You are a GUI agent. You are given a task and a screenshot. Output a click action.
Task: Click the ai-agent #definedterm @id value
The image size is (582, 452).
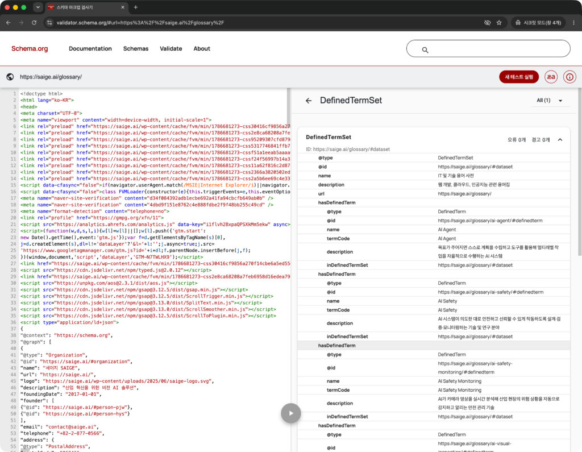(490, 221)
